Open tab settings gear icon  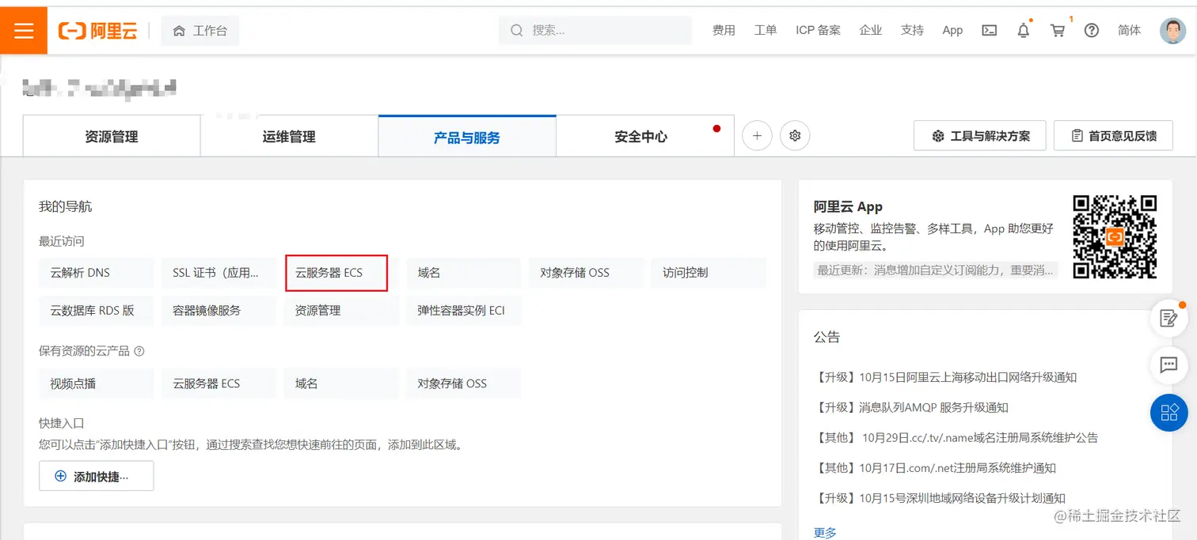point(795,136)
